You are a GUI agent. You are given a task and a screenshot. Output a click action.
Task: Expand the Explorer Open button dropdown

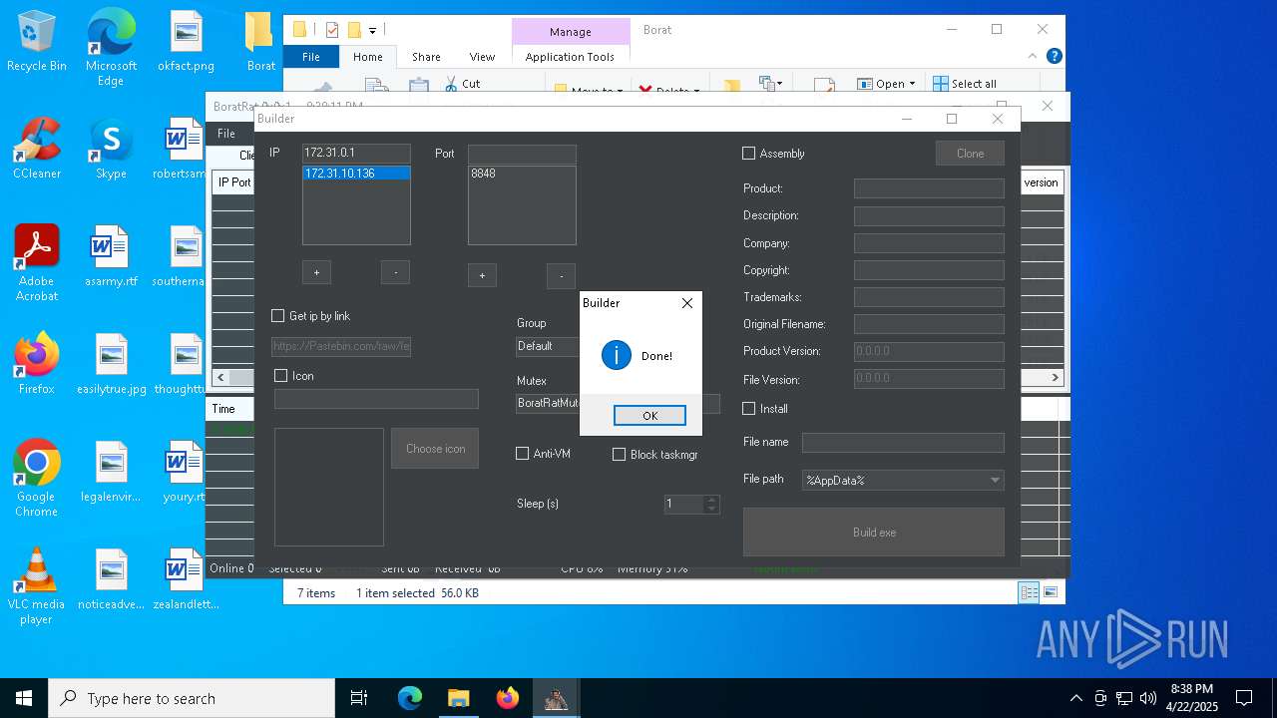912,84
